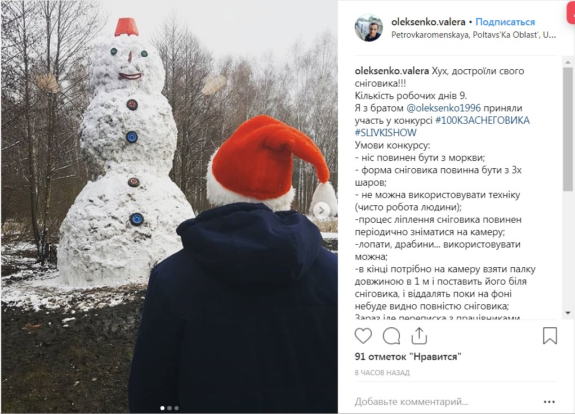Share the post using the upload arrow icon
The height and width of the screenshot is (414, 575).
[419, 335]
